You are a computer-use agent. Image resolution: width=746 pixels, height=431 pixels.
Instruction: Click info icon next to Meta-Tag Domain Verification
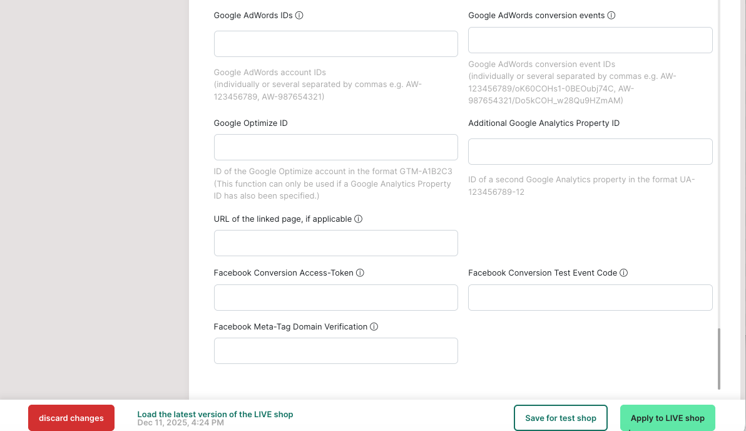coord(374,327)
